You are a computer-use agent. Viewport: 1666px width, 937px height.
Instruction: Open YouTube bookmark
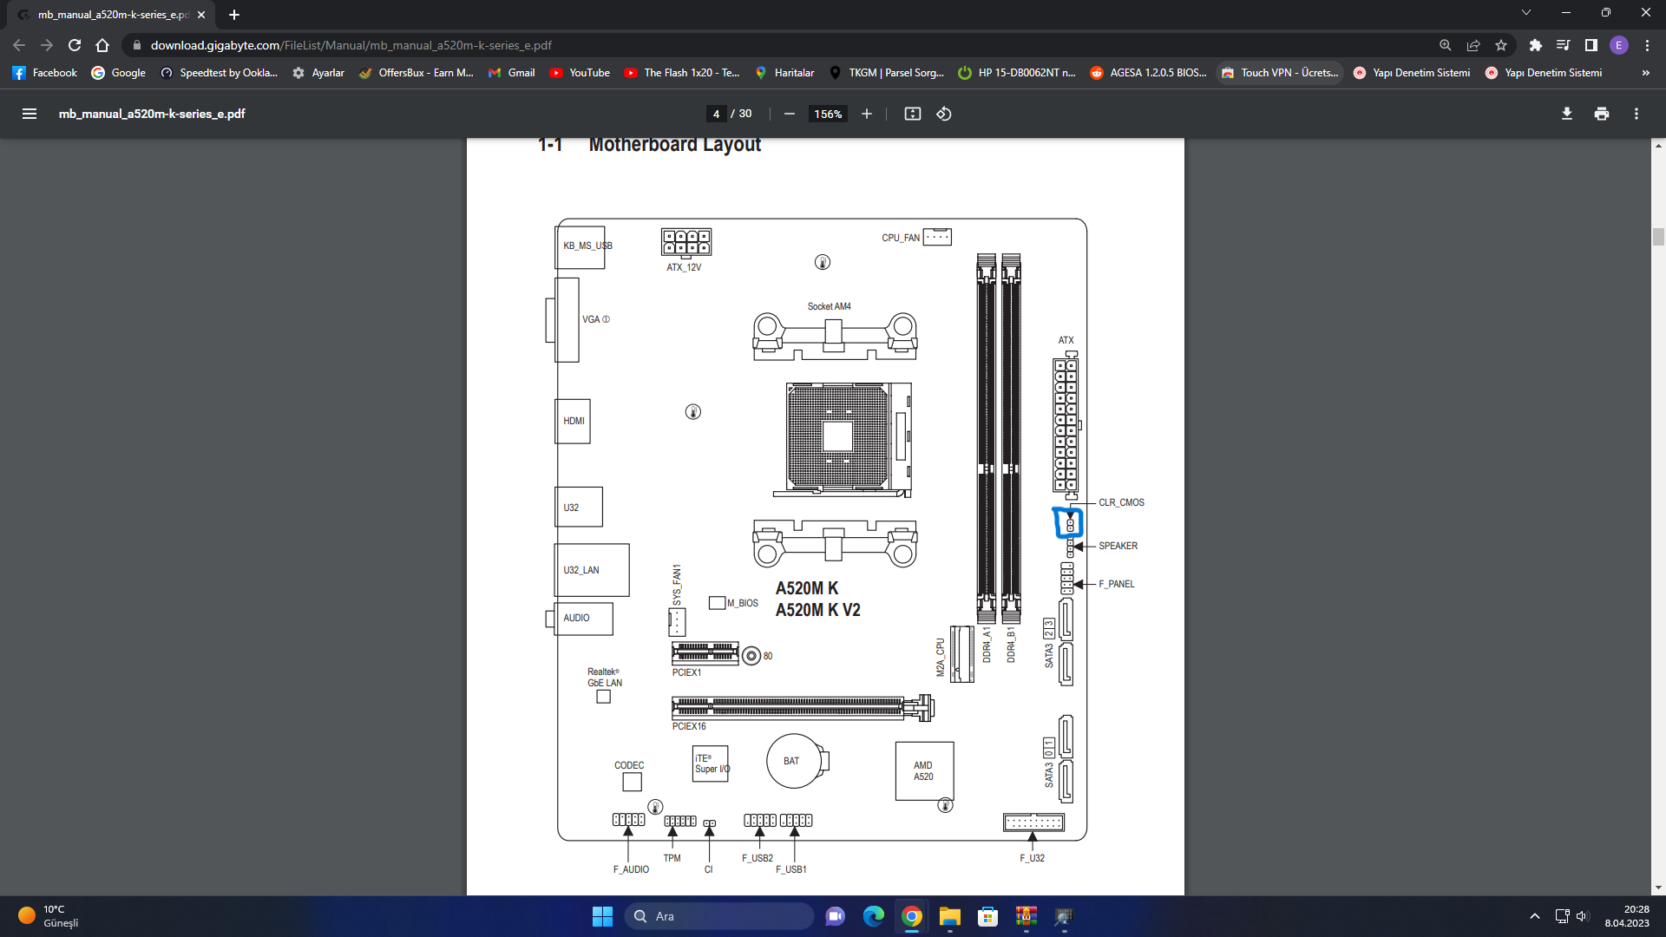(580, 73)
